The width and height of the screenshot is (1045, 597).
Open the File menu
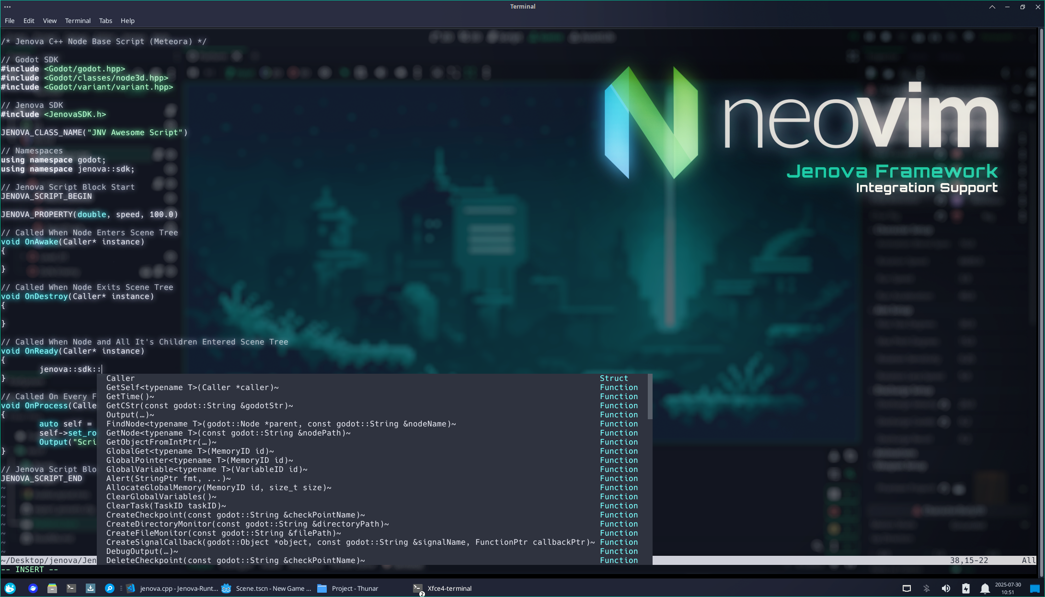[10, 21]
